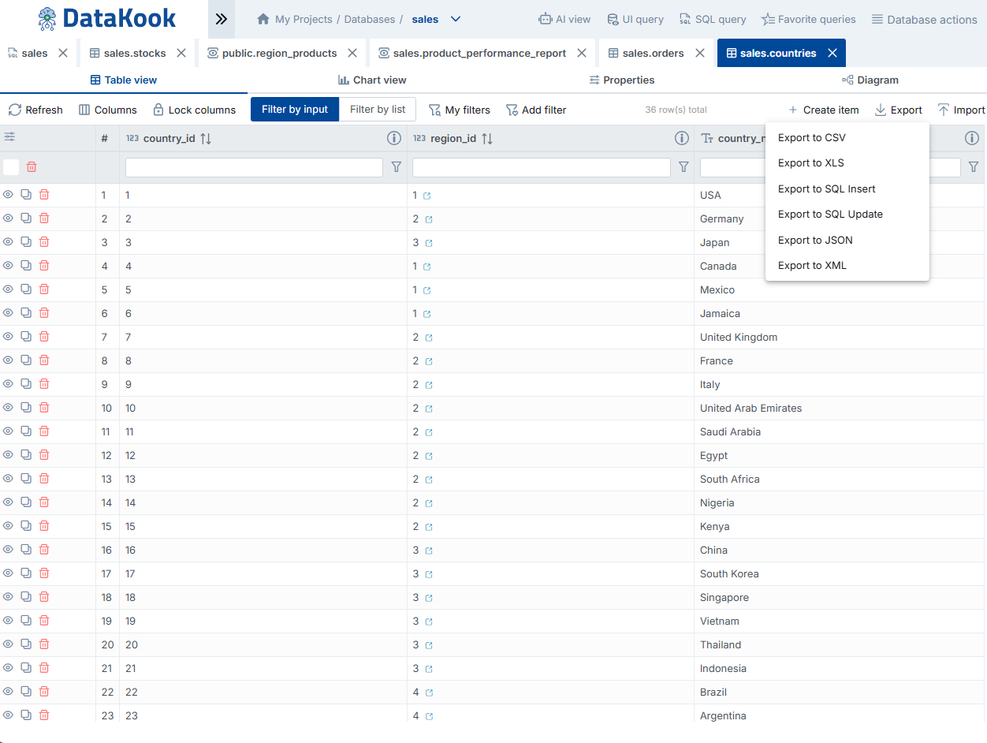Open the region_id link on row 3
The width and height of the screenshot is (987, 743).
pyautogui.click(x=428, y=242)
